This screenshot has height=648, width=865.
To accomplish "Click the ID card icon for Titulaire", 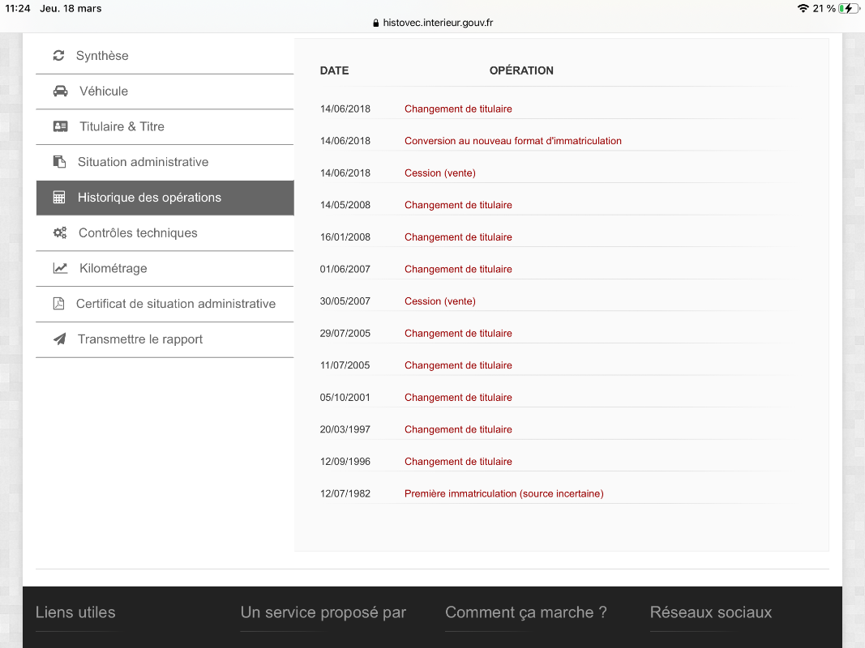I will (60, 126).
